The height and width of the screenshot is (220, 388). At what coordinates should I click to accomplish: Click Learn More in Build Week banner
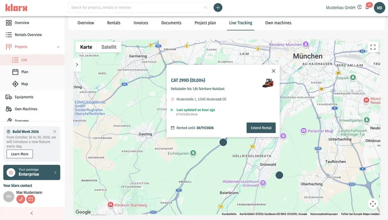(19, 154)
